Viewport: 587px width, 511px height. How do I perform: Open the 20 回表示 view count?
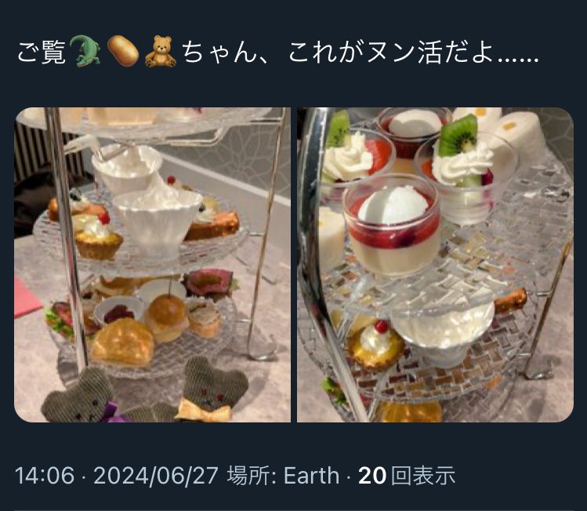coord(407,476)
